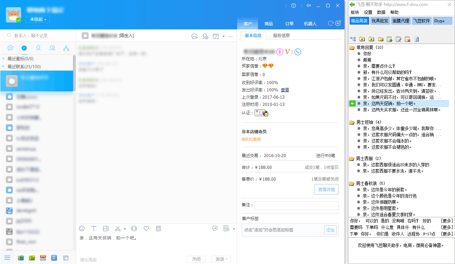Click the '备注' input field
The image size is (455, 264).
(x=296, y=206)
